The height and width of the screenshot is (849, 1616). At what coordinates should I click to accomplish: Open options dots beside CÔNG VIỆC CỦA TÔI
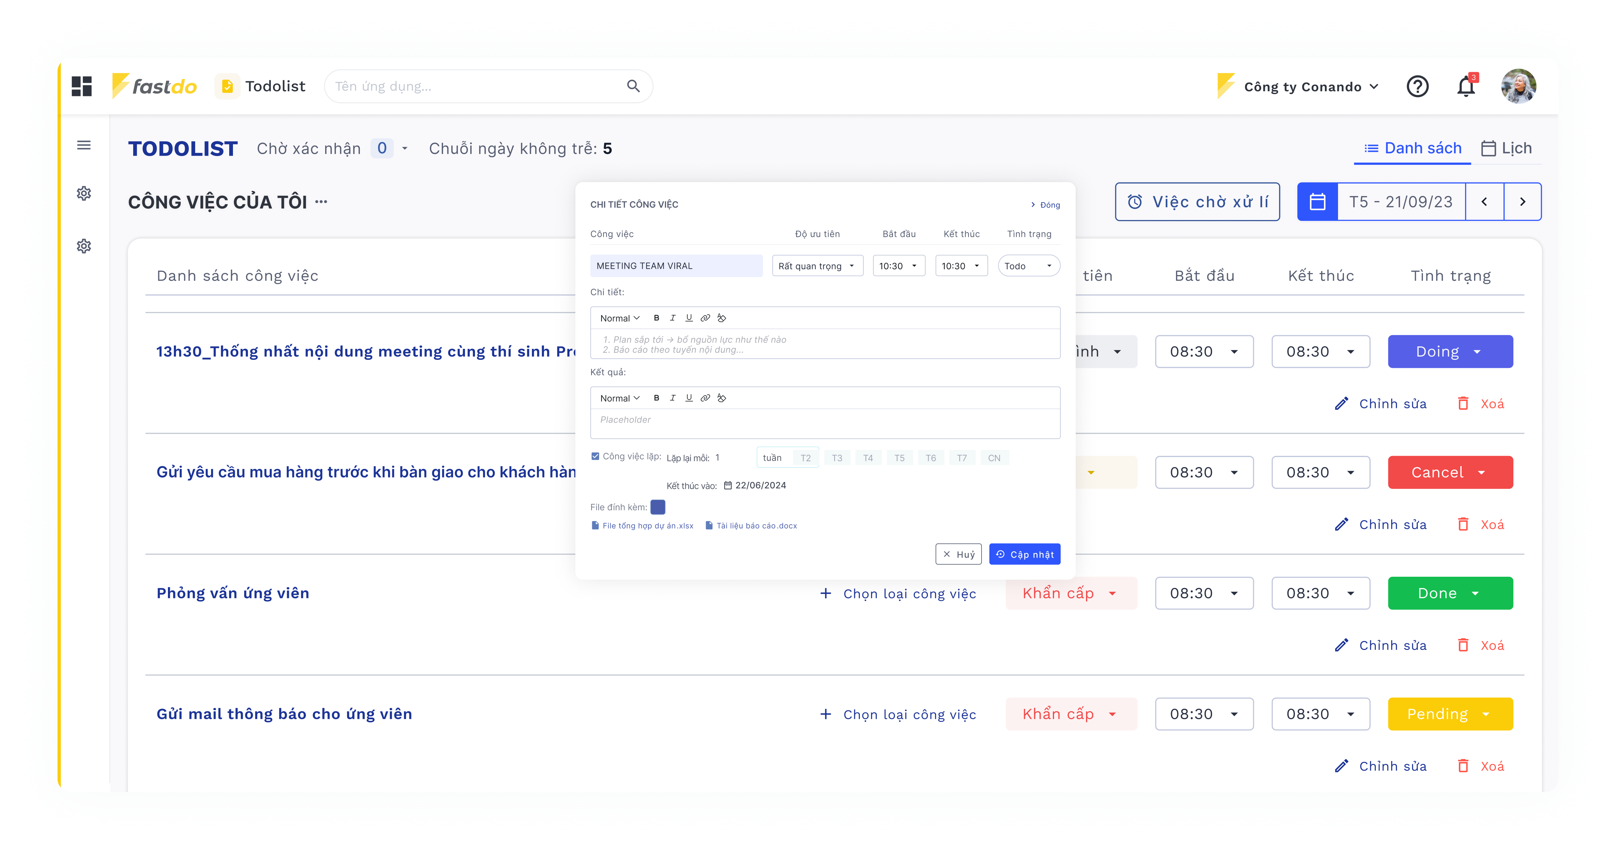tap(321, 201)
